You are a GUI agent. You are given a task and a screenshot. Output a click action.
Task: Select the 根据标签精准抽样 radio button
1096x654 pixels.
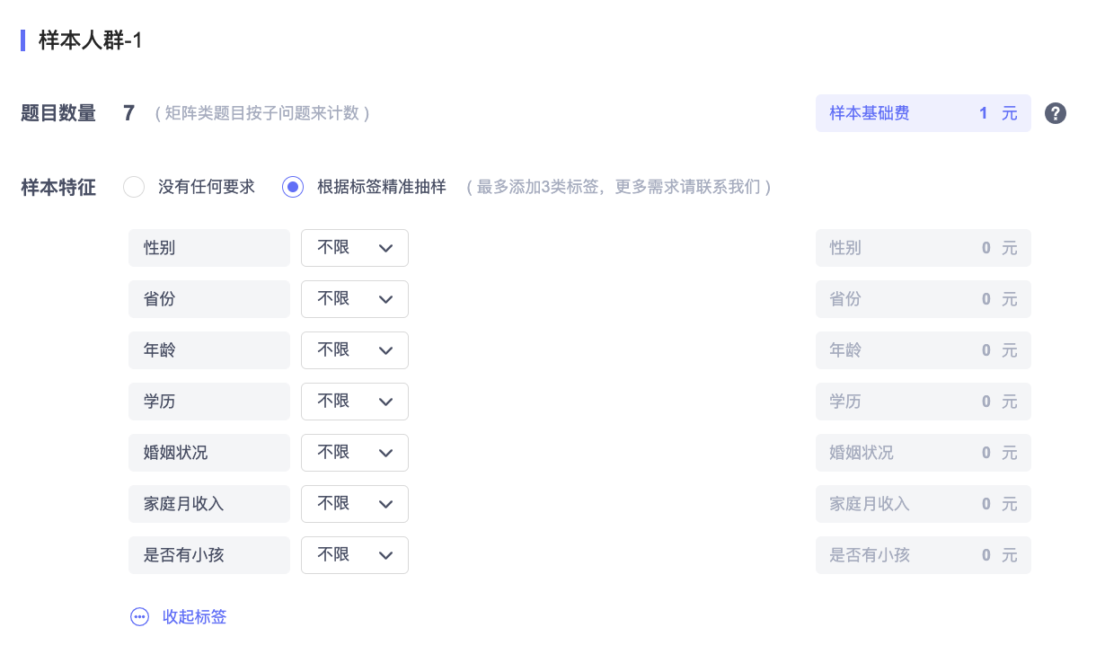coord(292,187)
